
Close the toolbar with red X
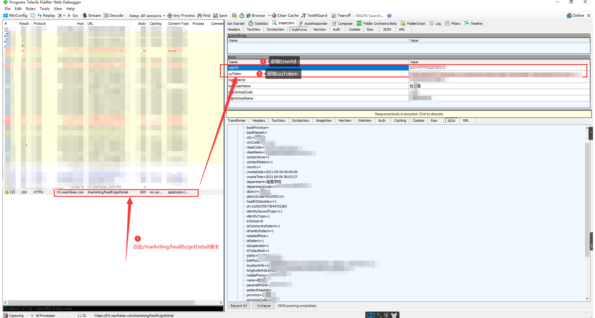pos(589,16)
